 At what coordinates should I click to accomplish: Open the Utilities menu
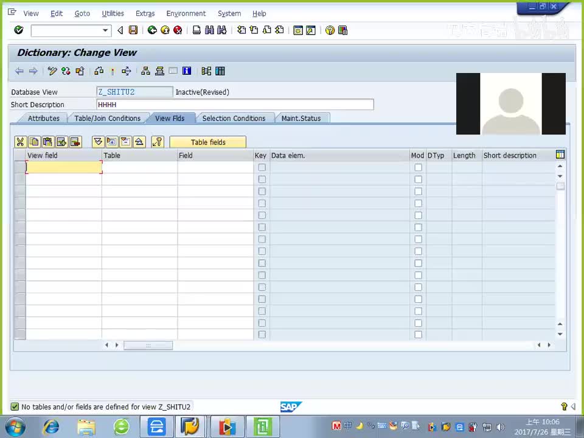click(x=113, y=13)
